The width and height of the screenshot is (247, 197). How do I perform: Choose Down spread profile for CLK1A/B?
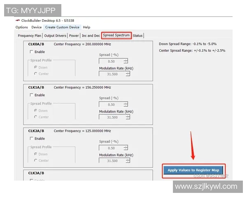(36, 110)
